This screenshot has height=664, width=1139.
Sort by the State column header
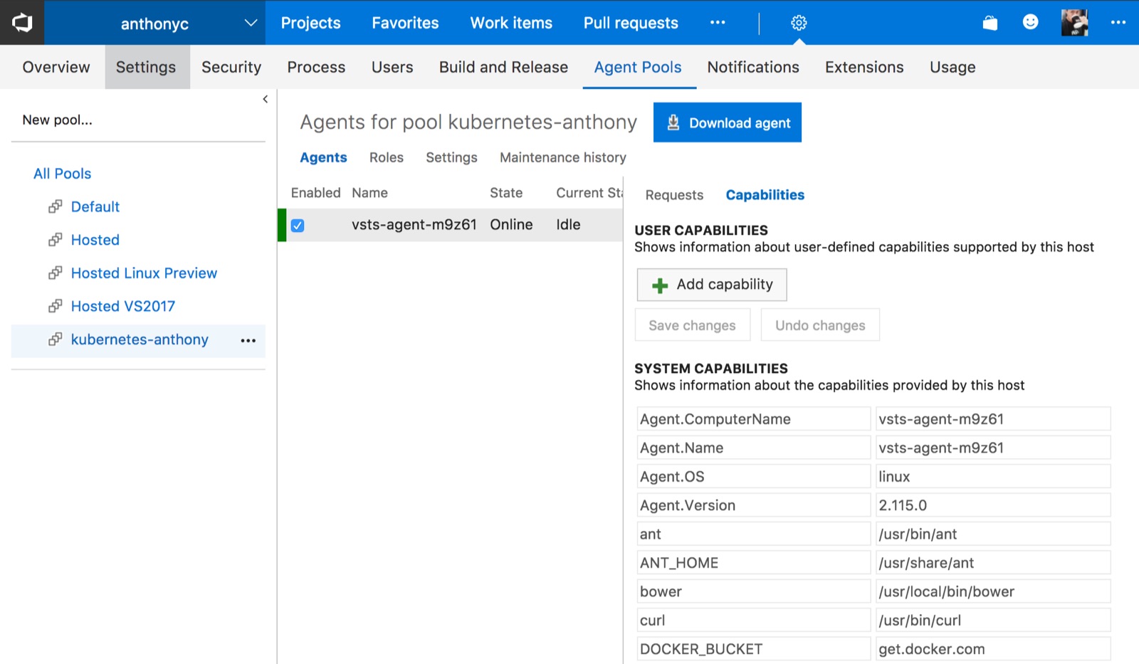(506, 193)
